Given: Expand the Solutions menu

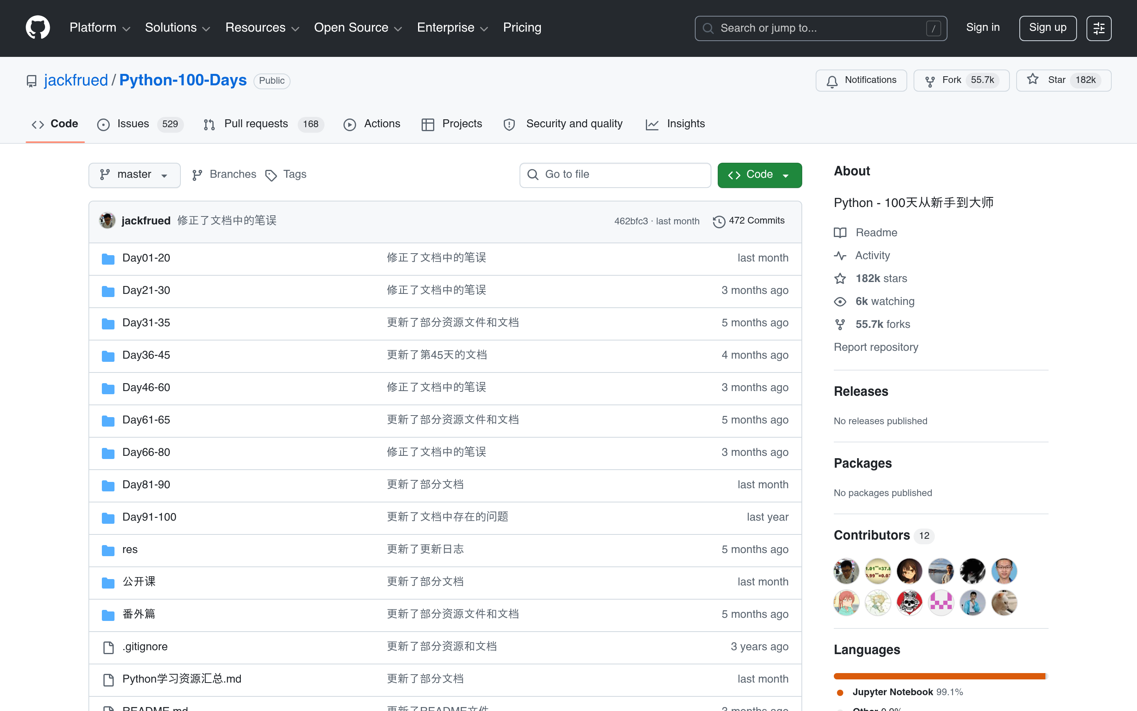Looking at the screenshot, I should (x=178, y=28).
